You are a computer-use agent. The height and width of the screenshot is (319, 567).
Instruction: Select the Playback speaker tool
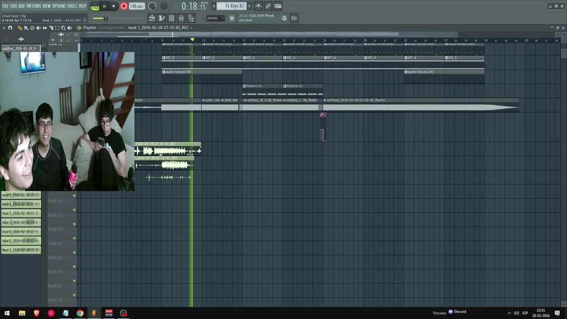(x=70, y=27)
